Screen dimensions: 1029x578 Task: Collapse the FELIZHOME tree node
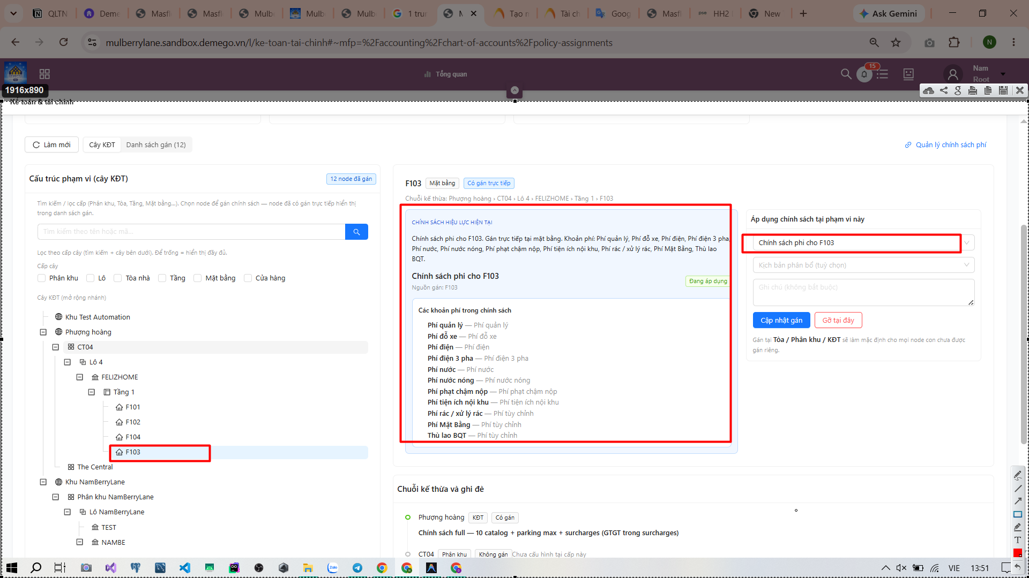80,377
